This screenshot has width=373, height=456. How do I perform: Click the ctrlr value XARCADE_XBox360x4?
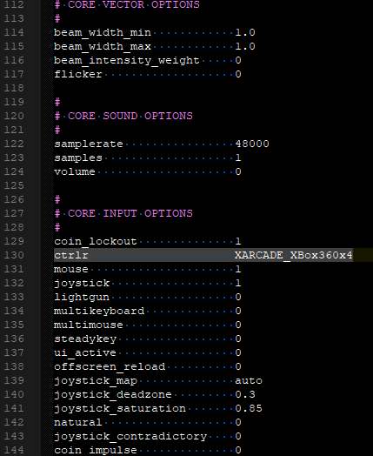pos(293,255)
